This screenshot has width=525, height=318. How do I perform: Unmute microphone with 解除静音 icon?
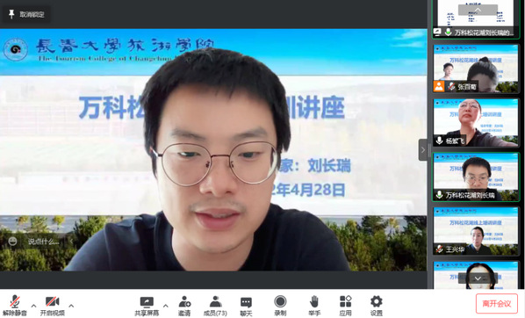coord(15,306)
